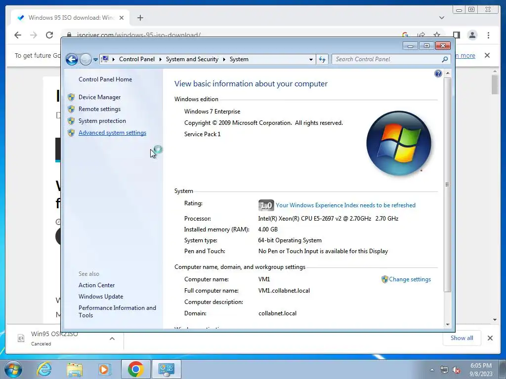
Task: Click the search magnifier icon in Control Panel
Action: 445,59
